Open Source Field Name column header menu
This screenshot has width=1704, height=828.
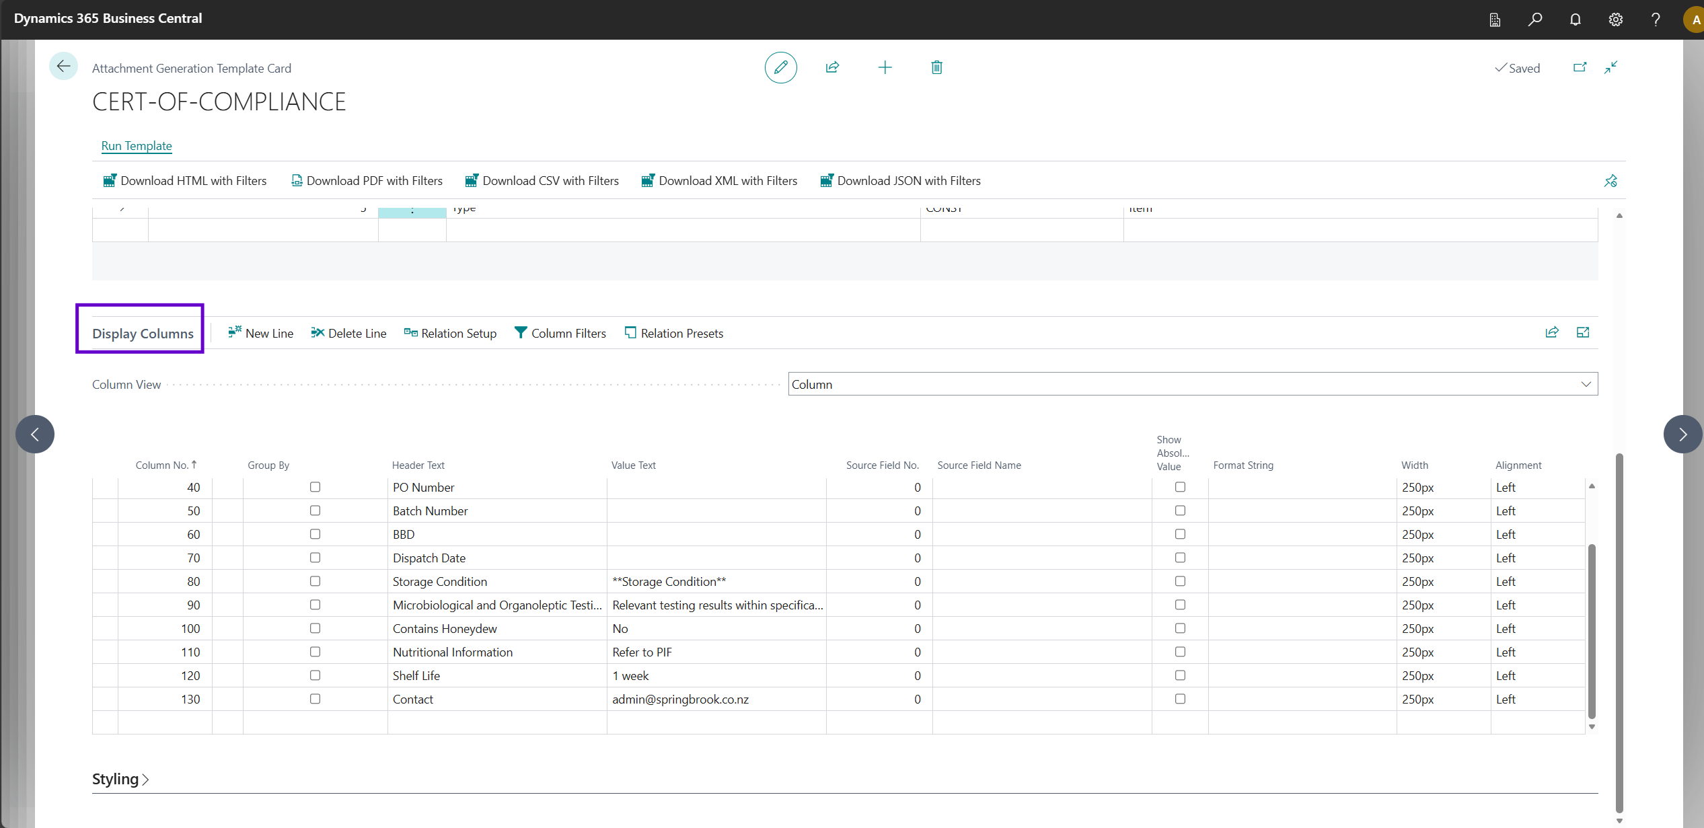tap(979, 465)
